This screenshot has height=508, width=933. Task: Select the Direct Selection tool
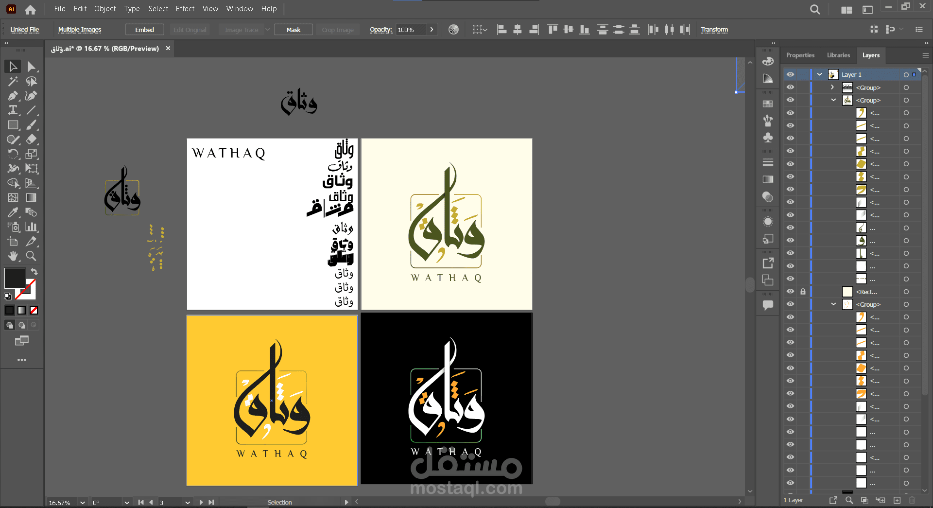32,67
